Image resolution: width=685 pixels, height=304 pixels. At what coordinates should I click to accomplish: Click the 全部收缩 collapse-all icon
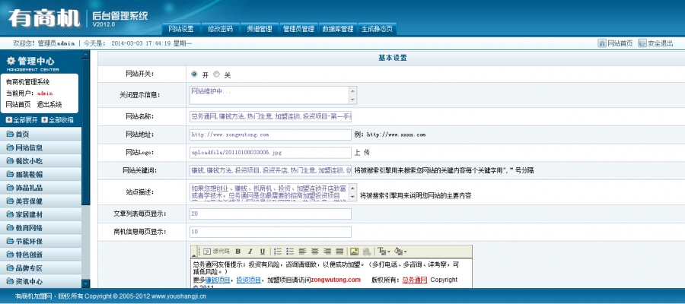click(44, 120)
